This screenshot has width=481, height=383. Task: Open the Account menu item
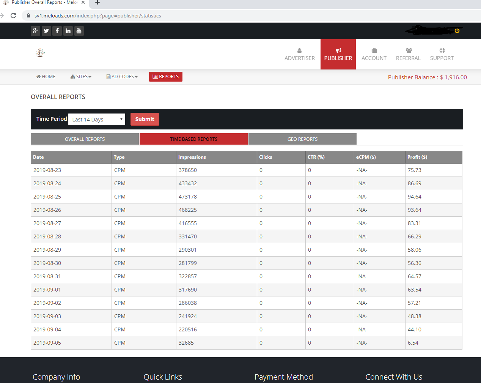click(x=374, y=54)
